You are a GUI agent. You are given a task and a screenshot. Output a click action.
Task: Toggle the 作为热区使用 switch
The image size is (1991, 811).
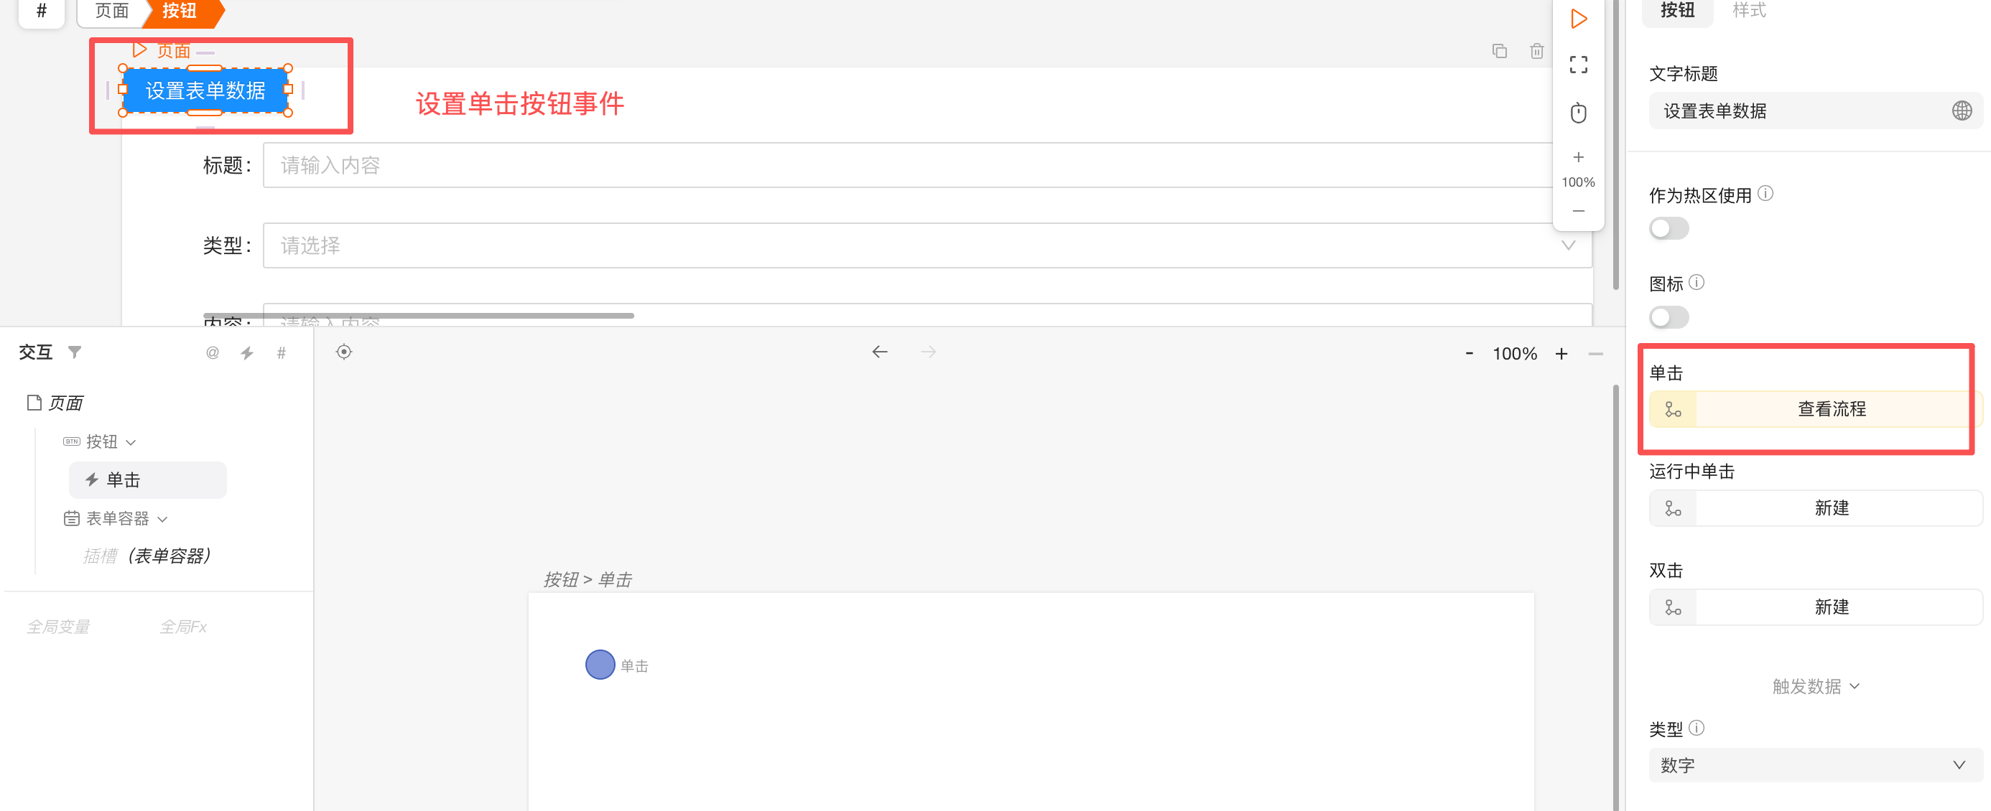[1669, 229]
